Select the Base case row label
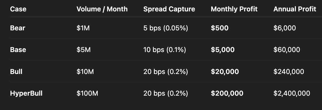This screenshot has height=110, width=322. pyautogui.click(x=18, y=50)
